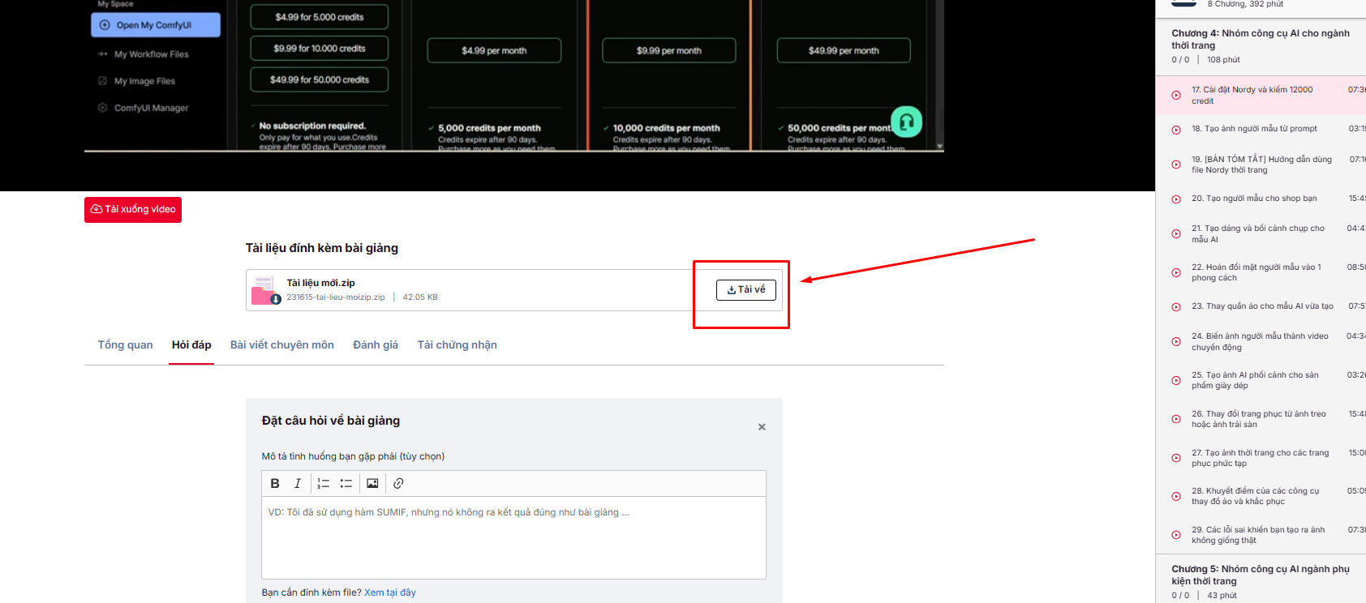The height and width of the screenshot is (603, 1366).
Task: Click the insert image icon
Action: pyautogui.click(x=372, y=483)
